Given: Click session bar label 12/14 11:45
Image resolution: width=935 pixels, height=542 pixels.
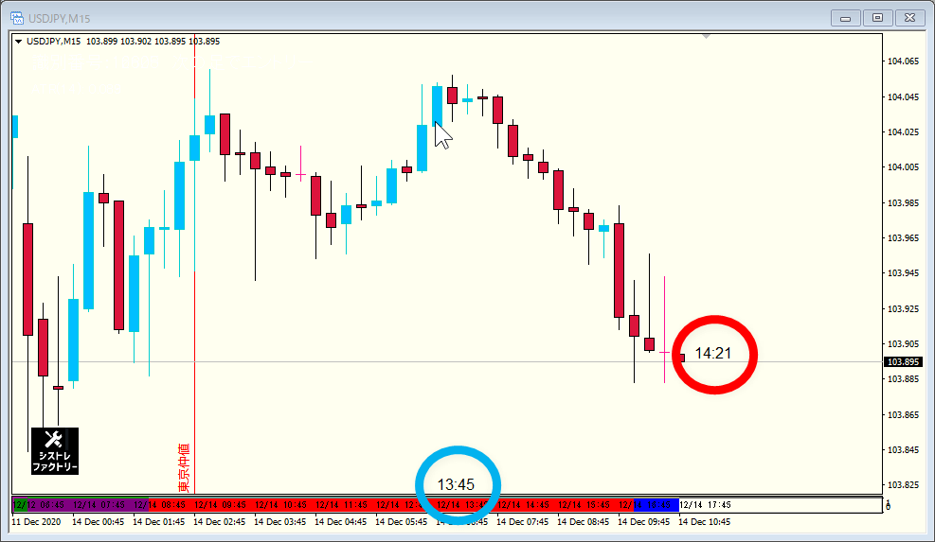Looking at the screenshot, I should (341, 505).
